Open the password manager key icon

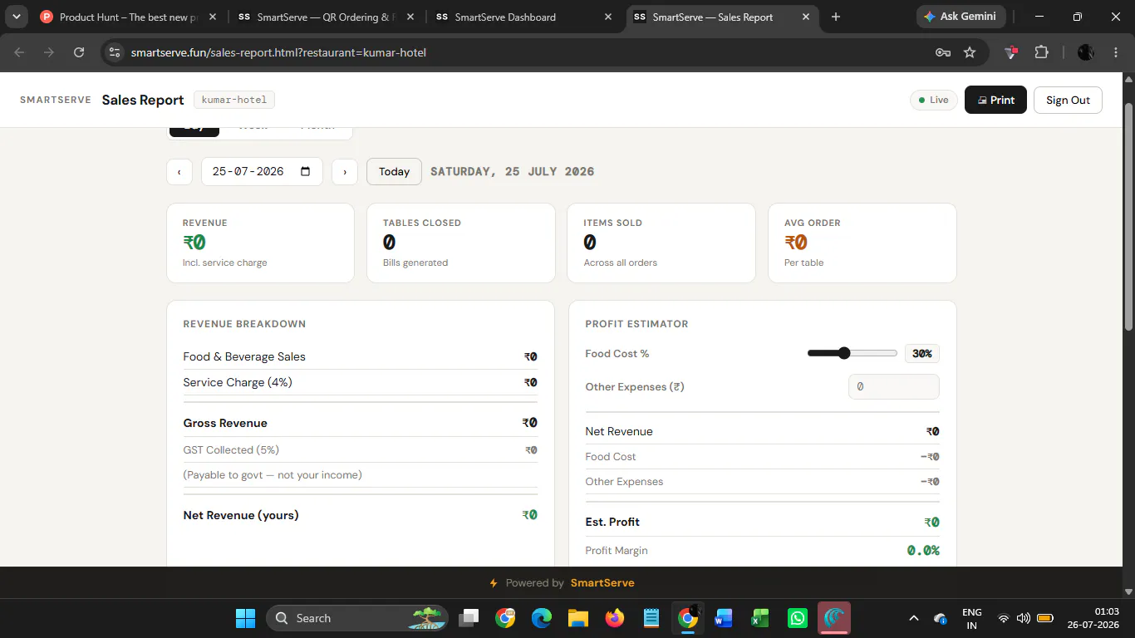coord(943,52)
